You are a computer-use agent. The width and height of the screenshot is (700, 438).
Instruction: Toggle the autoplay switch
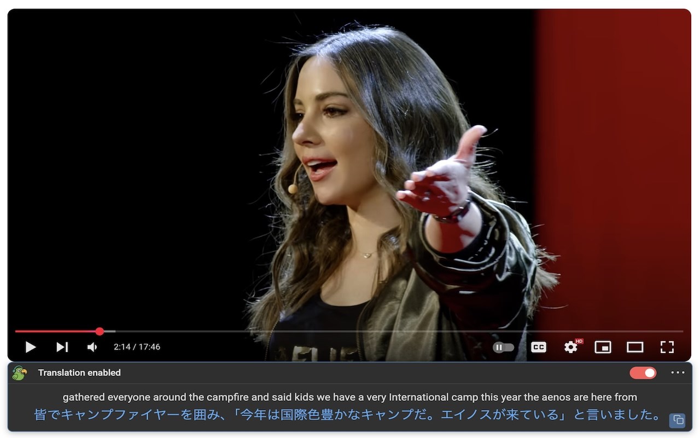503,347
